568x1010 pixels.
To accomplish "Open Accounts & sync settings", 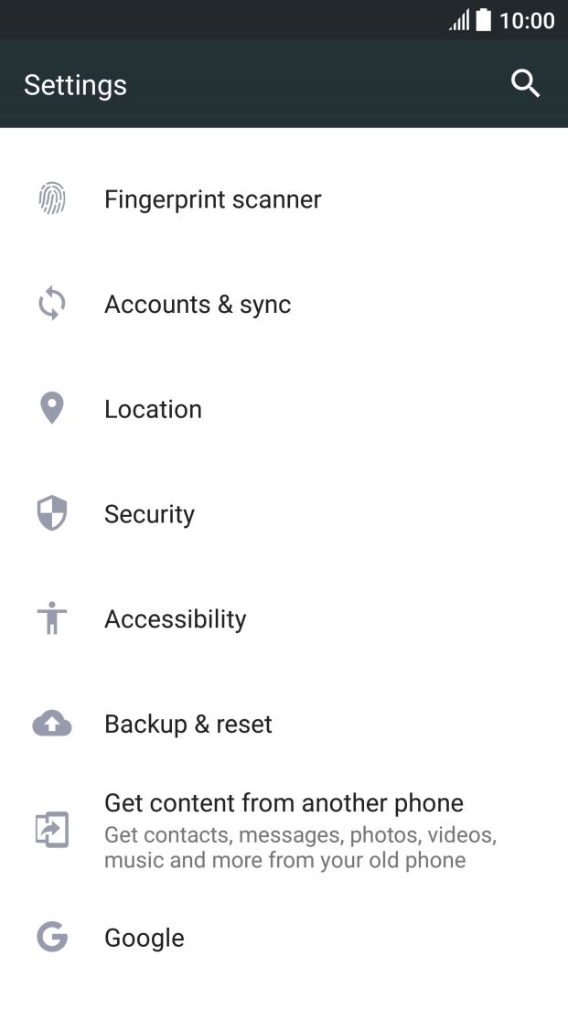I will 198,305.
